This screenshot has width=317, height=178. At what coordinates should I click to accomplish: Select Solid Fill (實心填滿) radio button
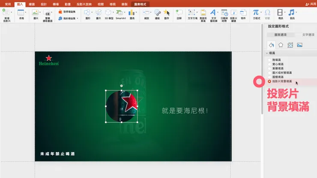[x=269, y=64]
